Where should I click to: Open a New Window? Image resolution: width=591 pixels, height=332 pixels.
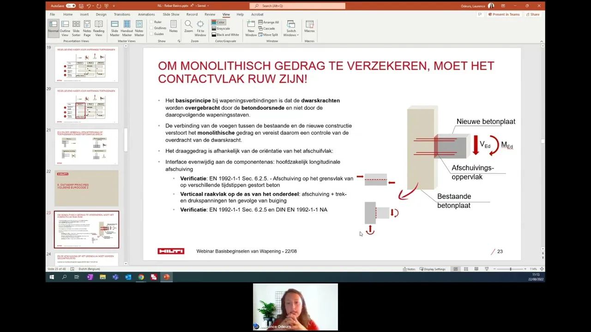coord(251,28)
